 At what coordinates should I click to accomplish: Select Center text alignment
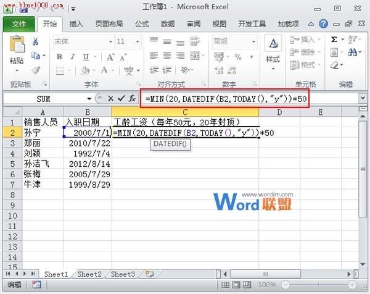[x=167, y=56]
